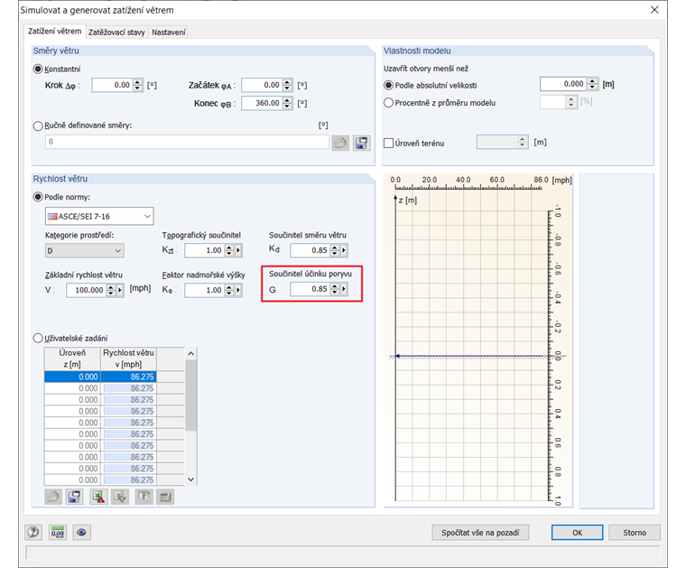Image resolution: width=686 pixels, height=568 pixels.
Task: Open arrow menu next to Ke value
Action: click(x=238, y=290)
